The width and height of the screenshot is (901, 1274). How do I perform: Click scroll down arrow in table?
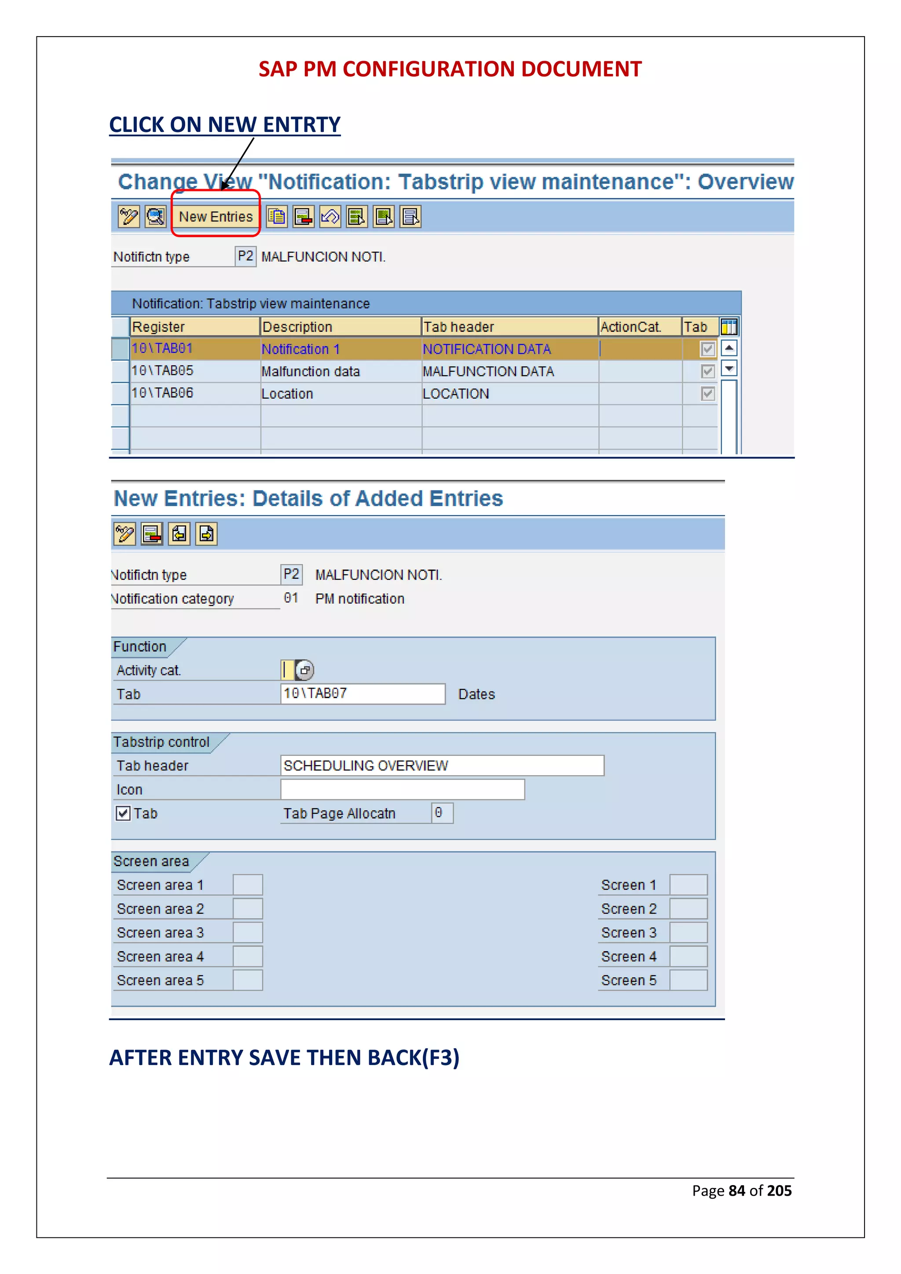coord(729,369)
